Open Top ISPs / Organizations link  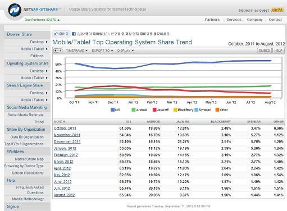(x=24, y=144)
